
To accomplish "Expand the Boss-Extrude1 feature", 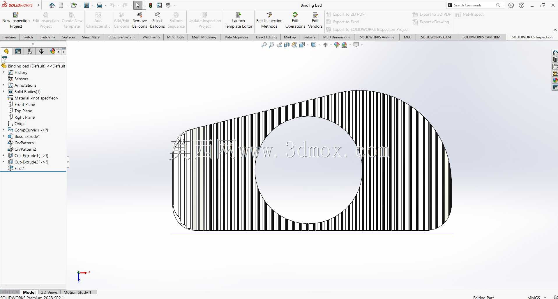I will coord(3,136).
